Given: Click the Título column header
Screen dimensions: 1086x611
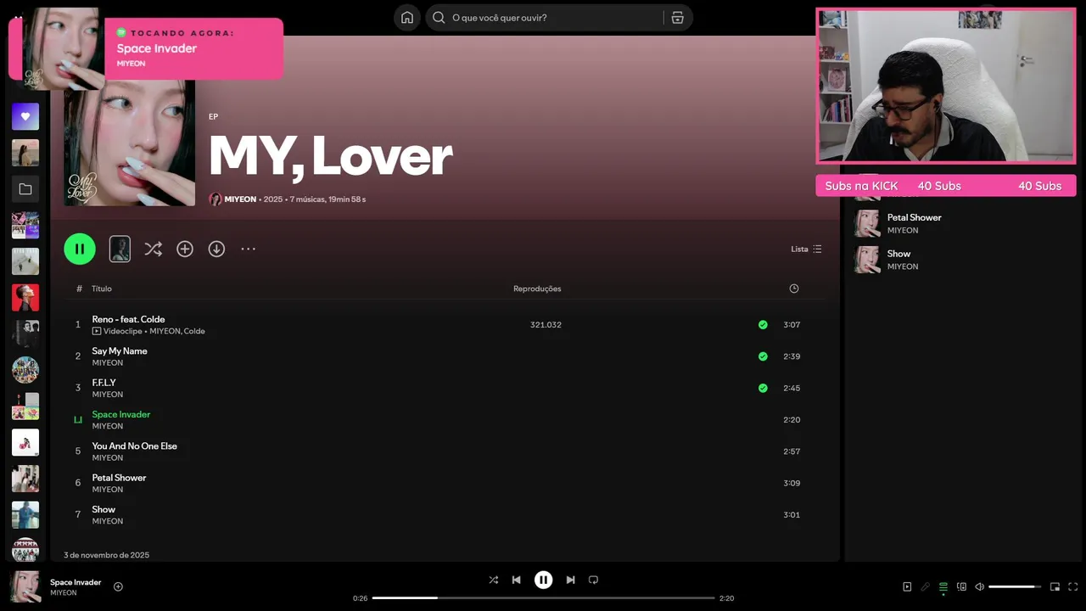Looking at the screenshot, I should tap(102, 289).
